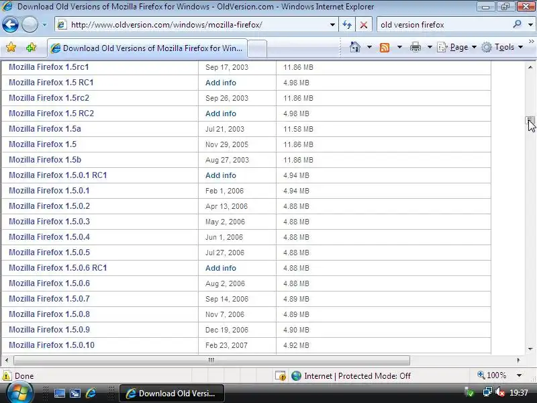Click the search box containing 'old version firefox'
537x403 pixels.
click(x=444, y=25)
